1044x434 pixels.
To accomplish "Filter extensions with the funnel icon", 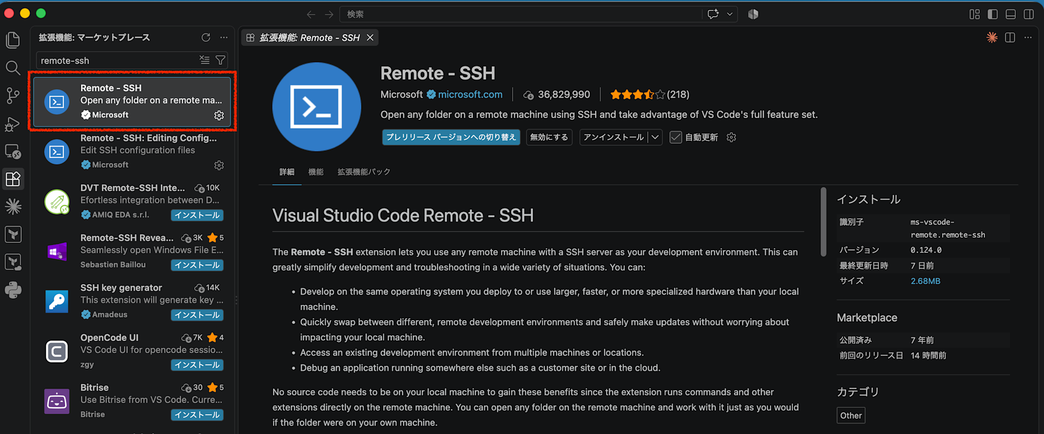I will coord(221,60).
